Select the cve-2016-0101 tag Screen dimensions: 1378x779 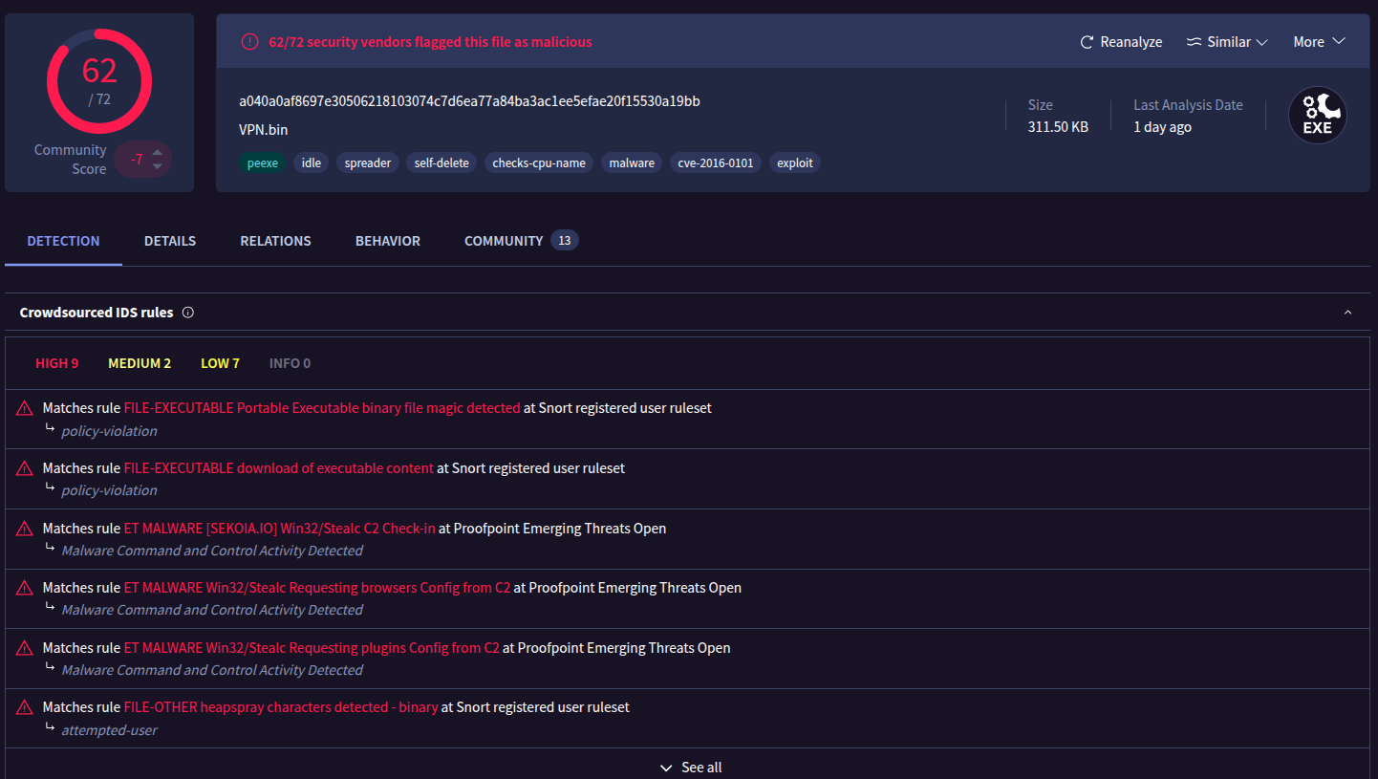pyautogui.click(x=715, y=162)
